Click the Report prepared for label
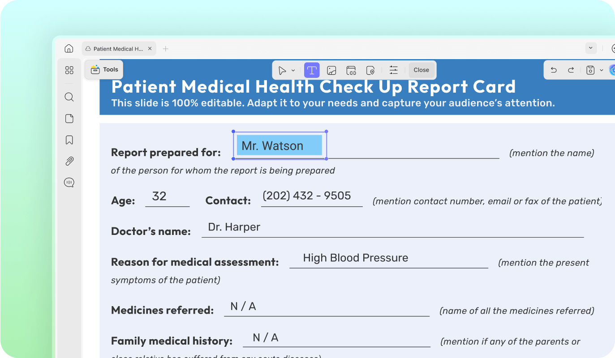The width and height of the screenshot is (615, 358). click(x=166, y=153)
